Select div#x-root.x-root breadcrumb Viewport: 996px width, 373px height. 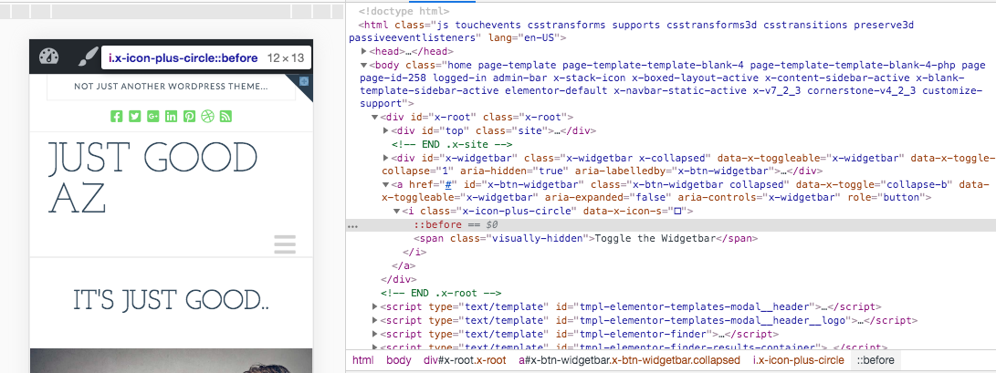(465, 360)
